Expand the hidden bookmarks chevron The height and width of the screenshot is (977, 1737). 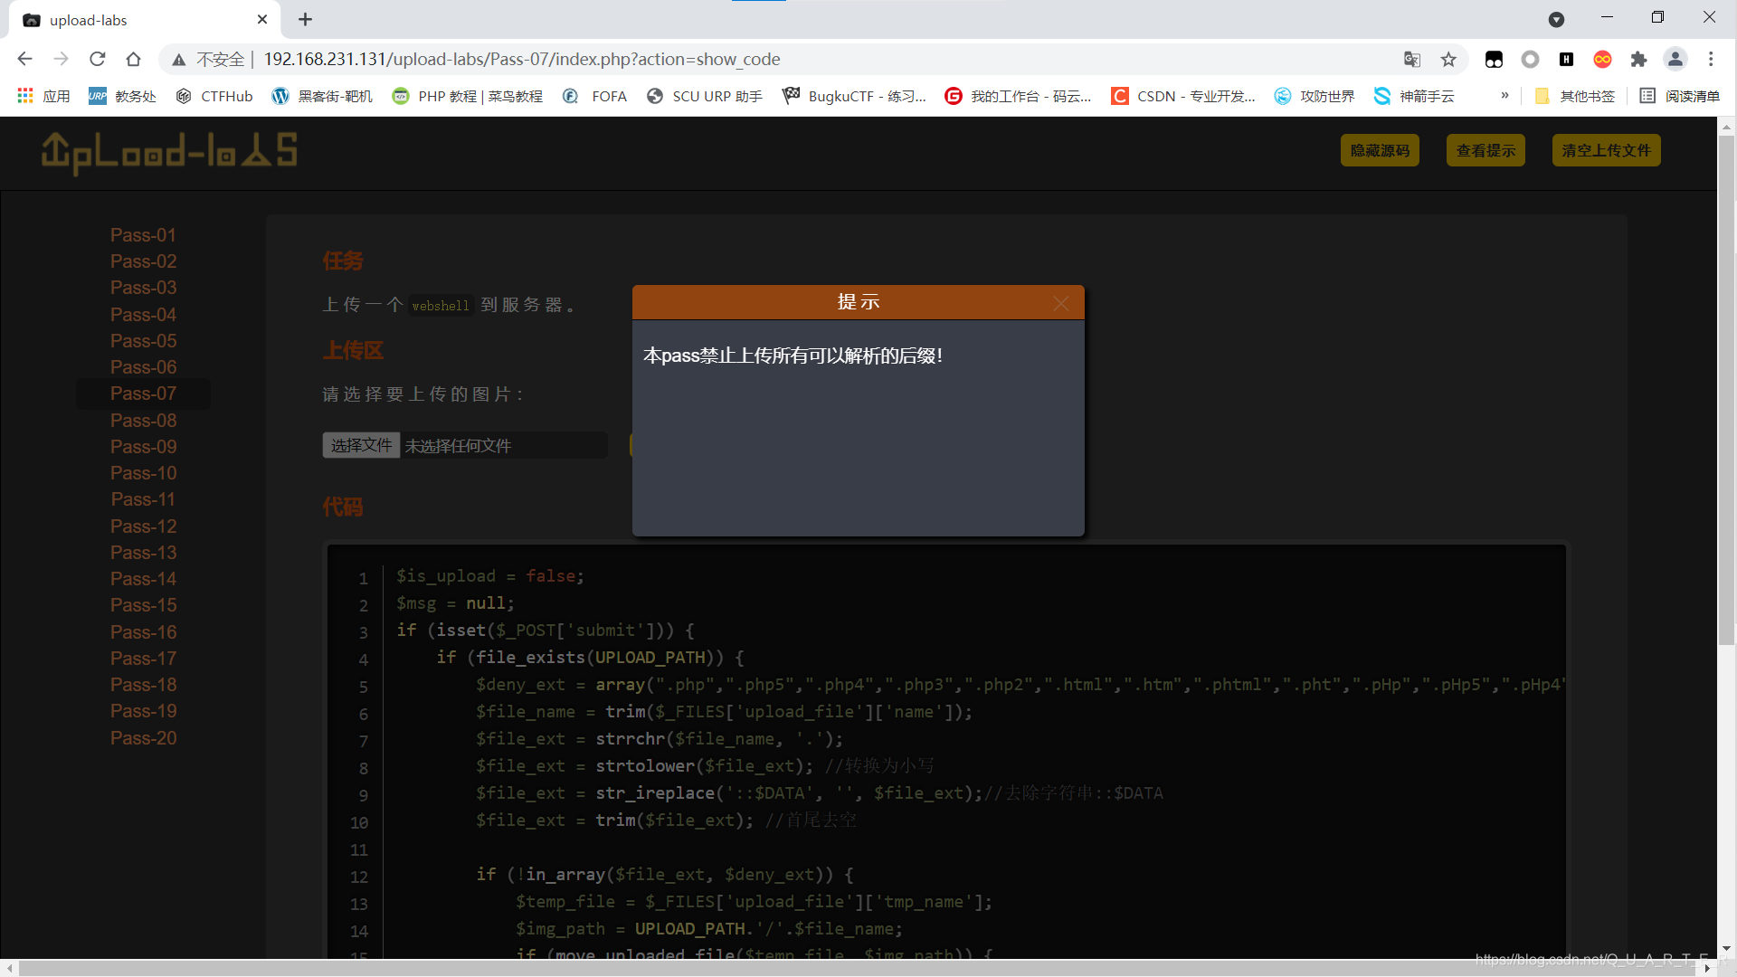click(x=1504, y=96)
